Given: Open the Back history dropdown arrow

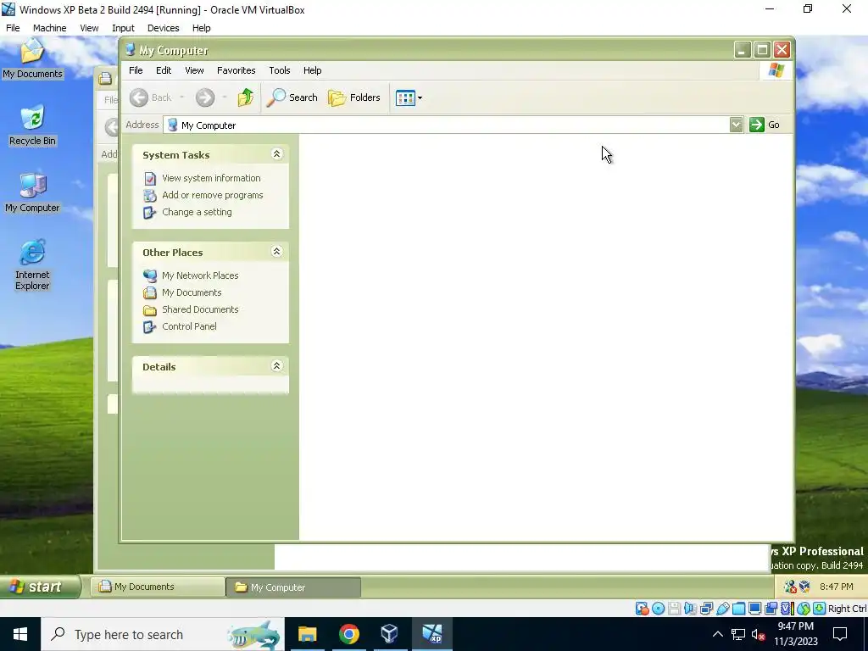Looking at the screenshot, I should click(x=181, y=97).
